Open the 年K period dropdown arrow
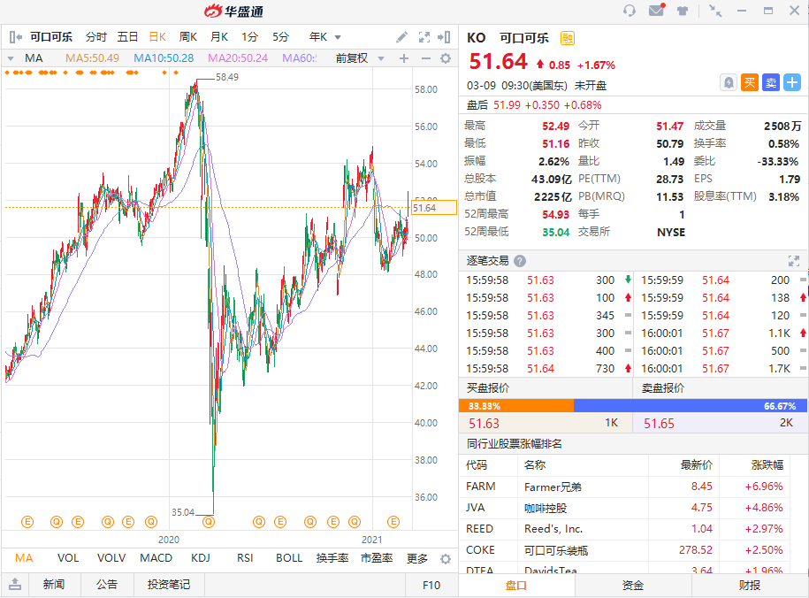 [x=338, y=37]
